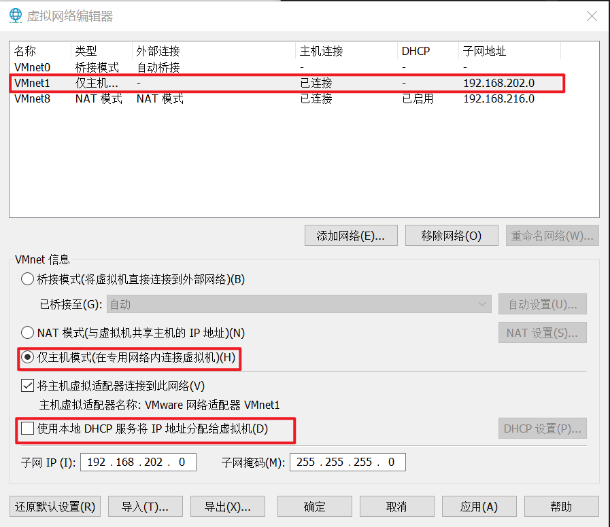The height and width of the screenshot is (527, 610).
Task: Click the 名称 column header
Action: [40, 51]
